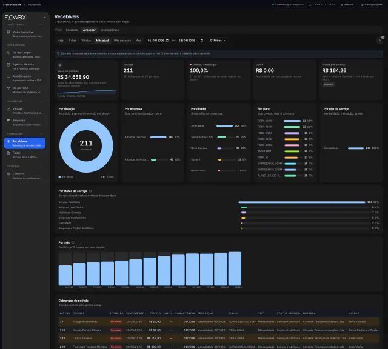Sort table by the Fatura column header
Viewport: 388px width, 349px height.
pos(65,313)
